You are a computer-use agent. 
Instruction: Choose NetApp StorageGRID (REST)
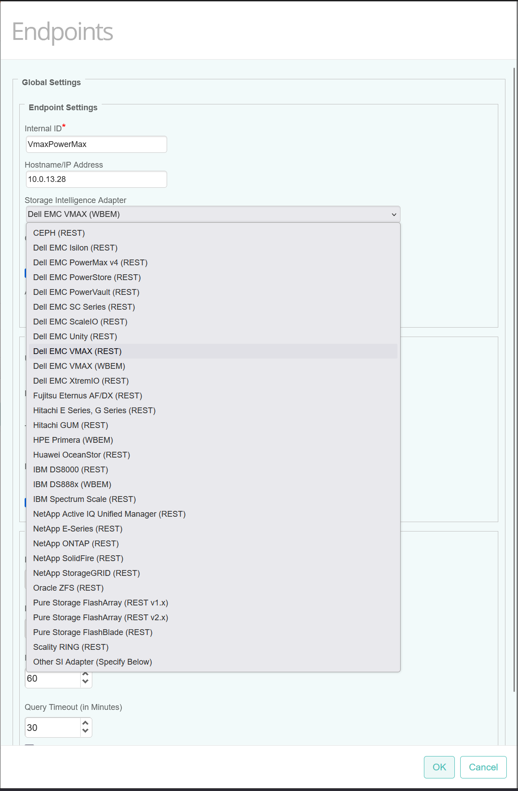(x=213, y=573)
